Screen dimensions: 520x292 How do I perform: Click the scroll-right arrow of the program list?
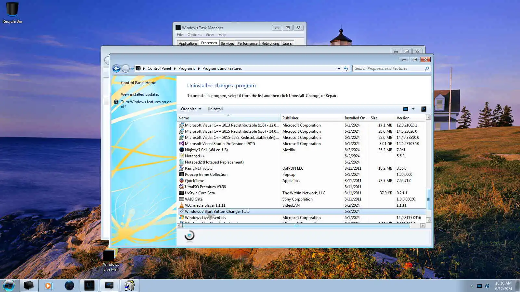pos(423,225)
